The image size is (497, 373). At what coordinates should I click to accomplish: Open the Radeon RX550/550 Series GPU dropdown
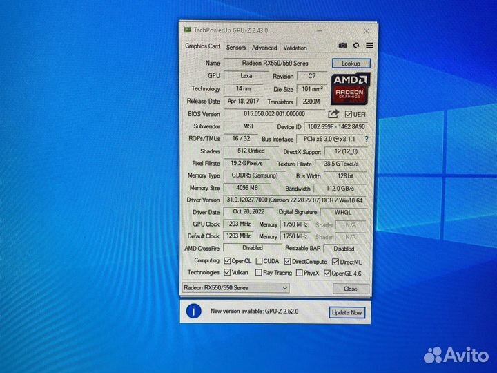[x=235, y=287]
